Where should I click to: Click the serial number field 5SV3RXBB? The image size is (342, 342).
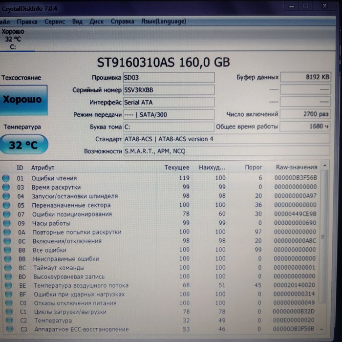[169, 90]
